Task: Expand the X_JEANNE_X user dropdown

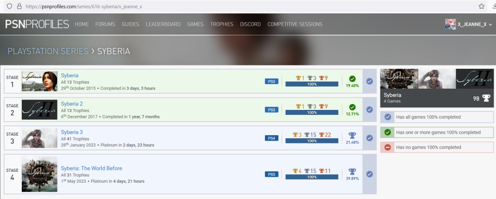Action: coord(491,24)
